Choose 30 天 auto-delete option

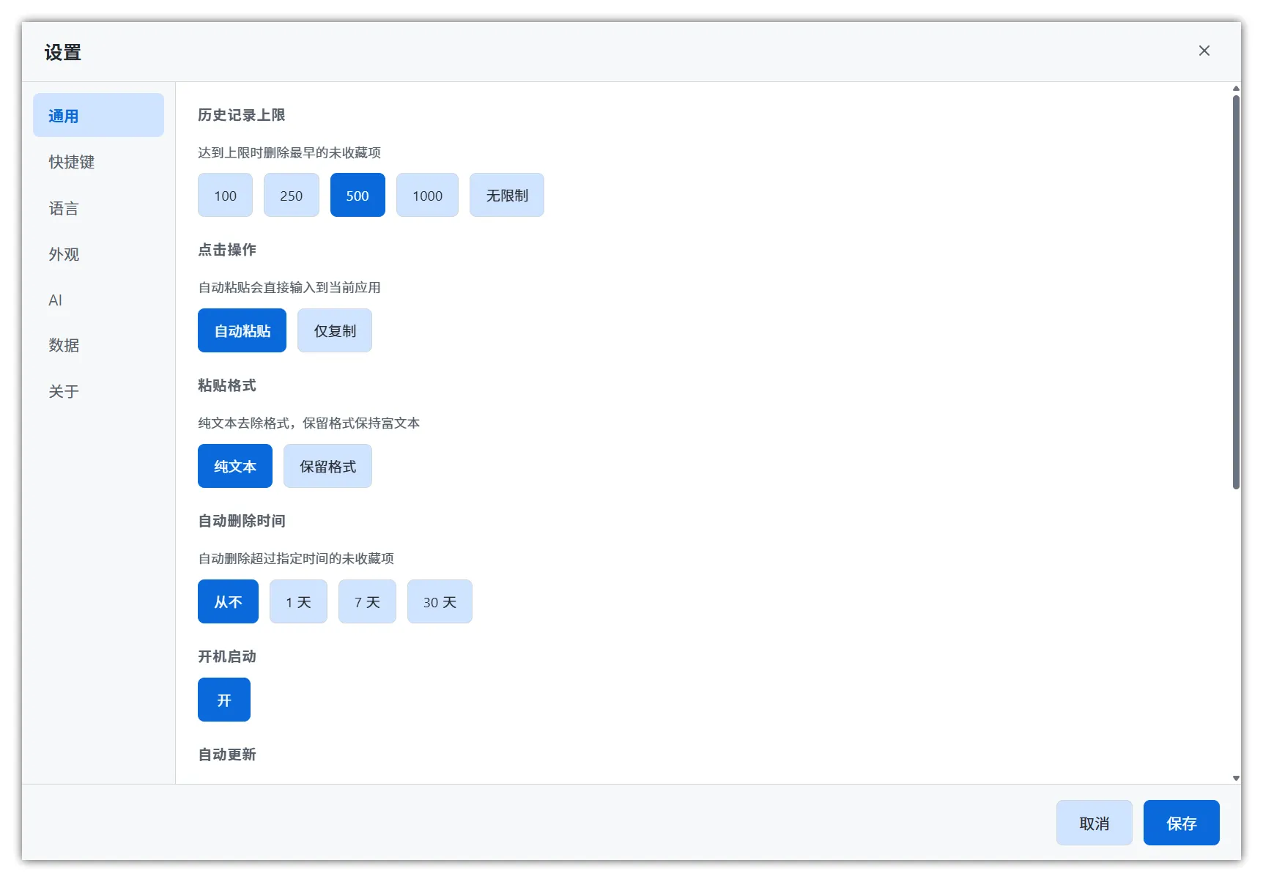(x=440, y=602)
